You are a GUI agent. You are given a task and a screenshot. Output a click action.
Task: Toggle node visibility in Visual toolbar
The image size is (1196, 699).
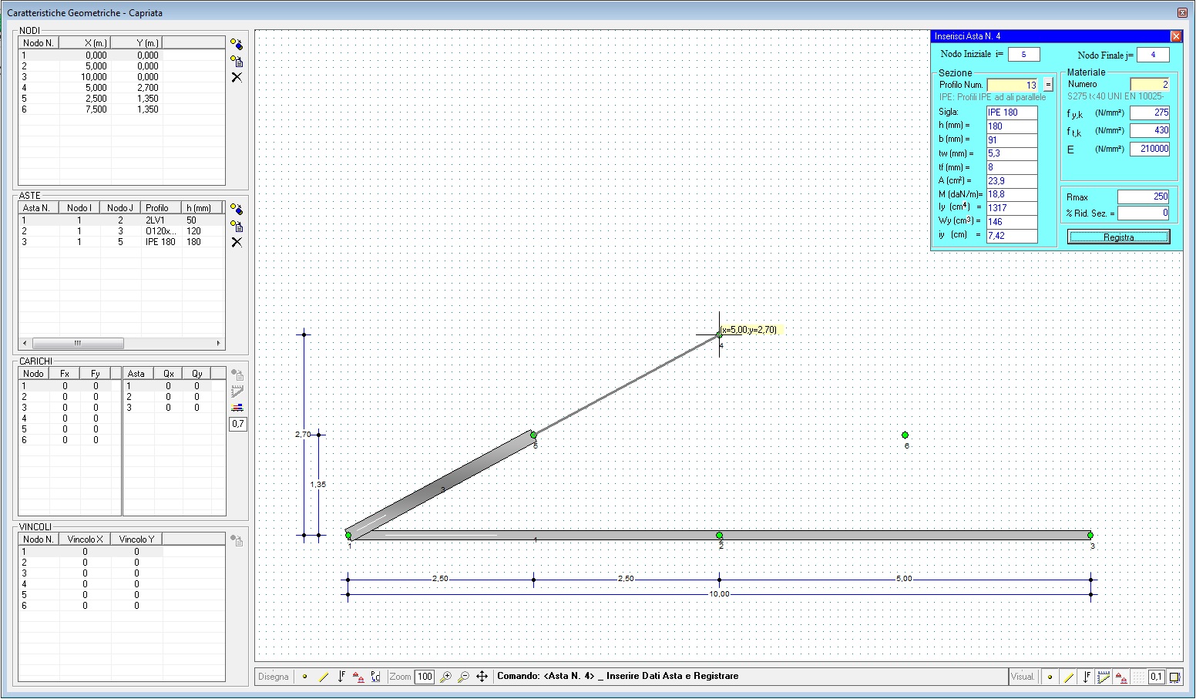pos(1050,677)
